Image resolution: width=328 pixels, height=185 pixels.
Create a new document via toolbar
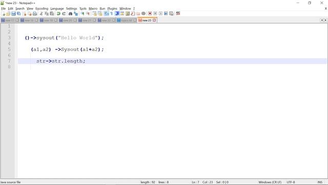pyautogui.click(x=3, y=14)
